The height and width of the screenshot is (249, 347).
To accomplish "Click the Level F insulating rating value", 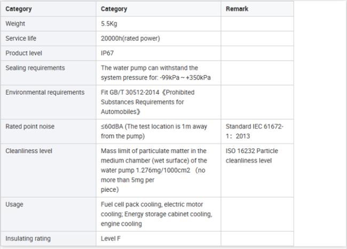I will pyautogui.click(x=111, y=239).
